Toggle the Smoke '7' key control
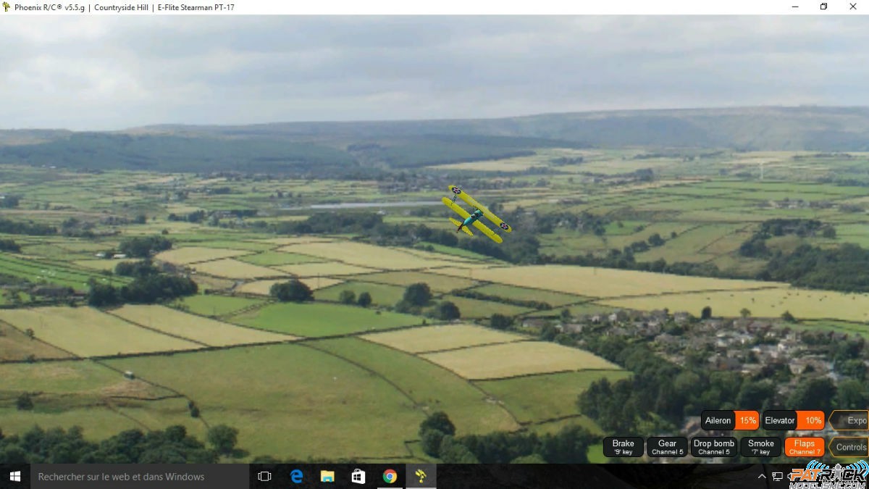The width and height of the screenshot is (869, 489). pyautogui.click(x=760, y=447)
